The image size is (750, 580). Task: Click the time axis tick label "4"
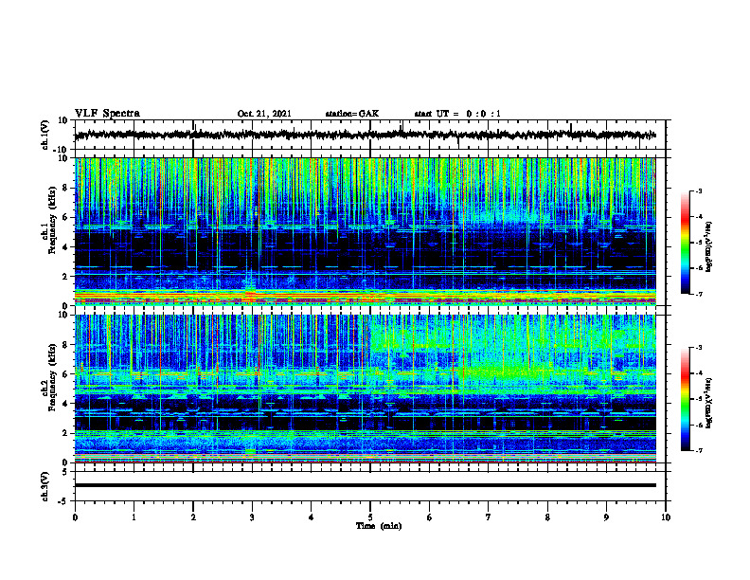click(312, 517)
